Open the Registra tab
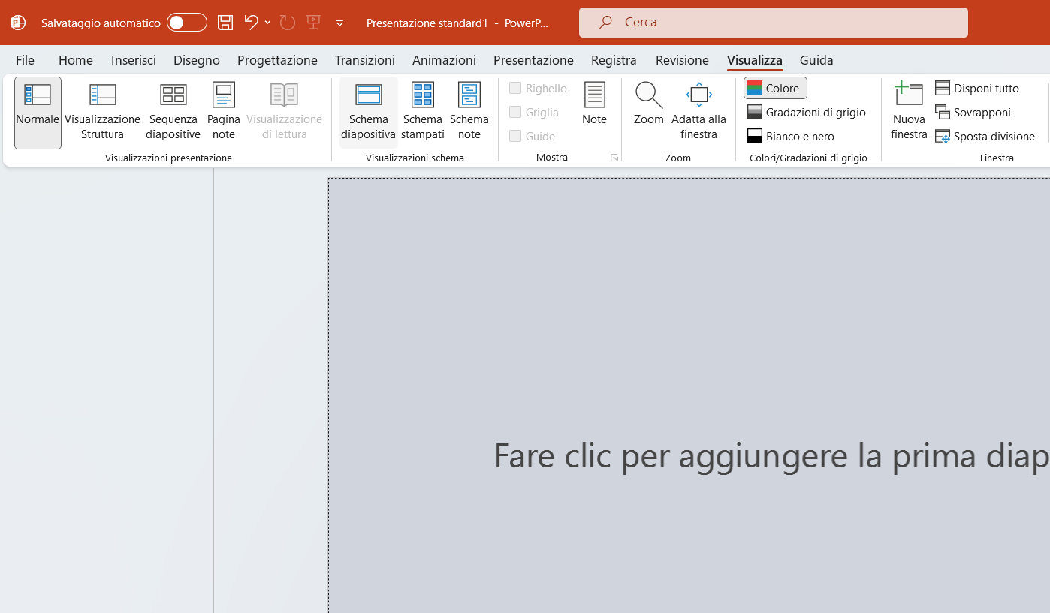 (x=614, y=60)
